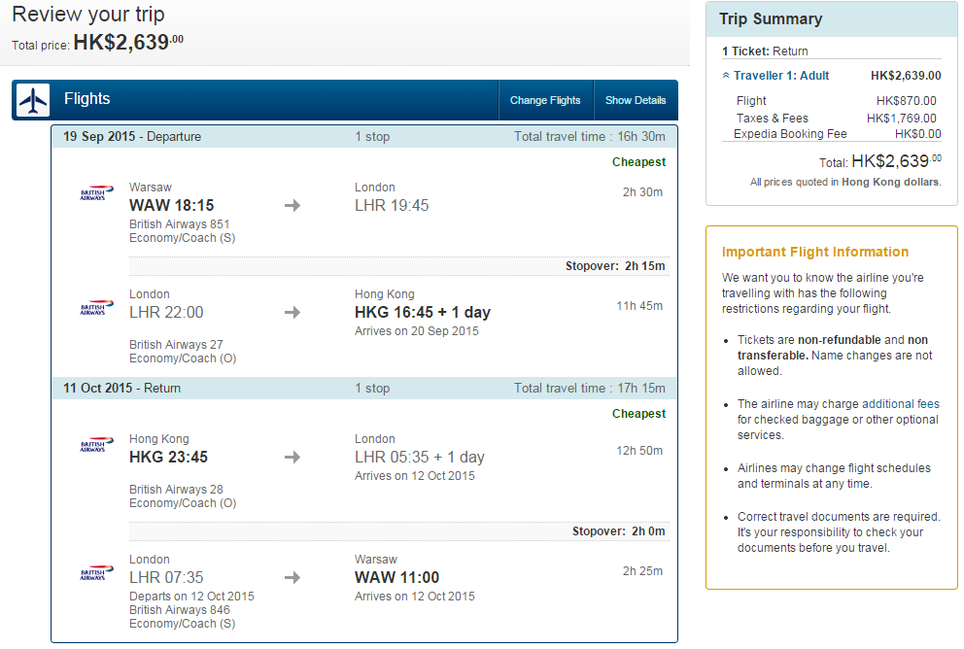Expand Show Details for flights
Screen dimensions: 964x649
tap(636, 100)
